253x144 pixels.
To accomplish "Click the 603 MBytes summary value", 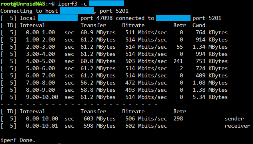I will (x=100, y=119).
